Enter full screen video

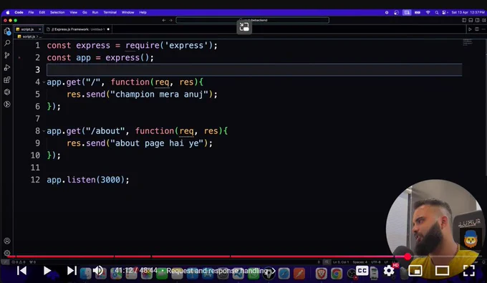(x=469, y=271)
